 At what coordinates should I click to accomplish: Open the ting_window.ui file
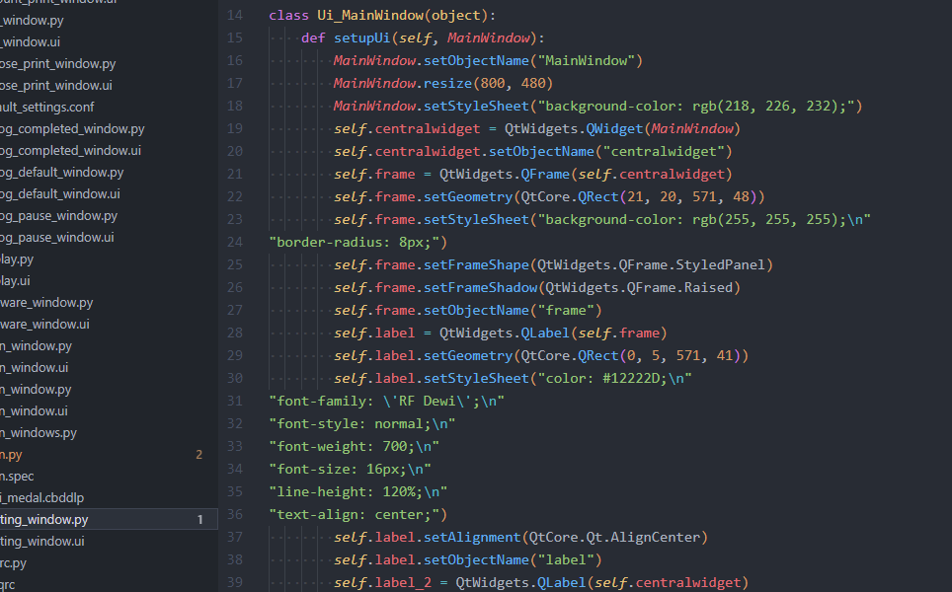(x=41, y=542)
